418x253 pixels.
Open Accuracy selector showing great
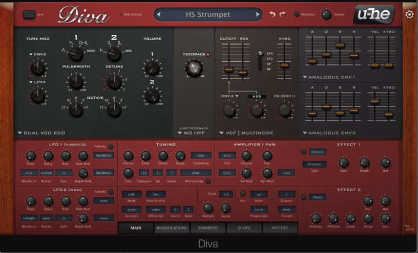[131, 209]
